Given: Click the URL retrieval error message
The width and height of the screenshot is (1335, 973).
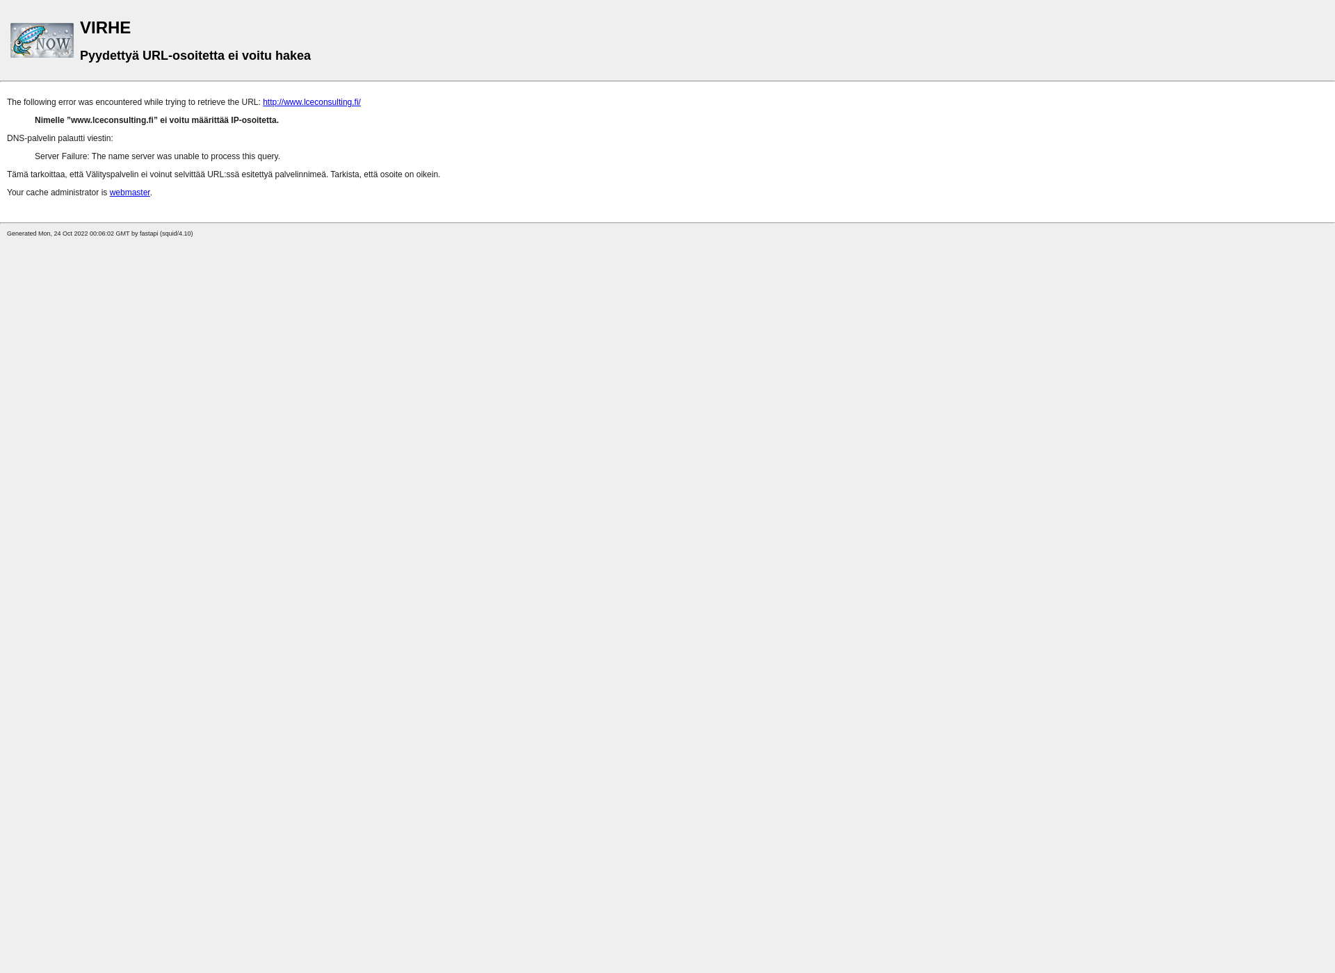Looking at the screenshot, I should pyautogui.click(x=135, y=101).
